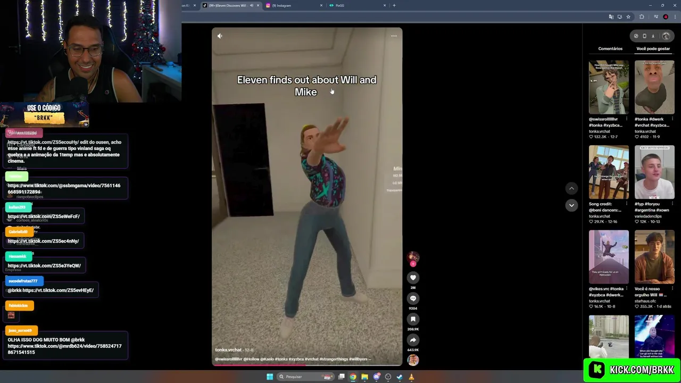681x383 pixels.
Task: Open Windows Start button
Action: point(270,377)
